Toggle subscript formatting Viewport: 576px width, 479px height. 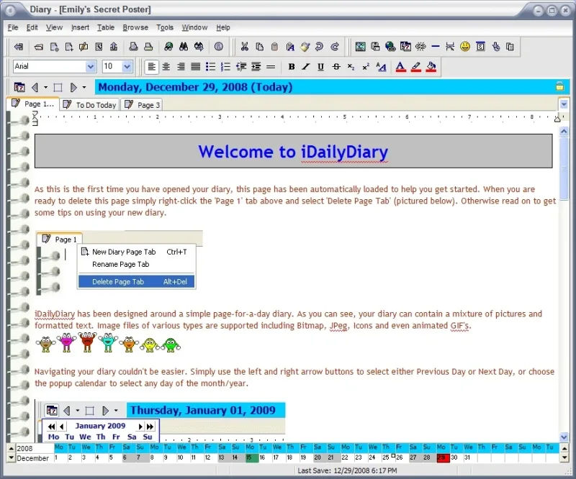(351, 67)
